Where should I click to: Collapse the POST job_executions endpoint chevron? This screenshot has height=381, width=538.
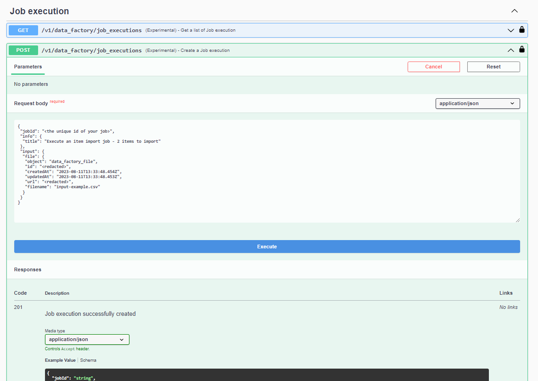(x=510, y=50)
